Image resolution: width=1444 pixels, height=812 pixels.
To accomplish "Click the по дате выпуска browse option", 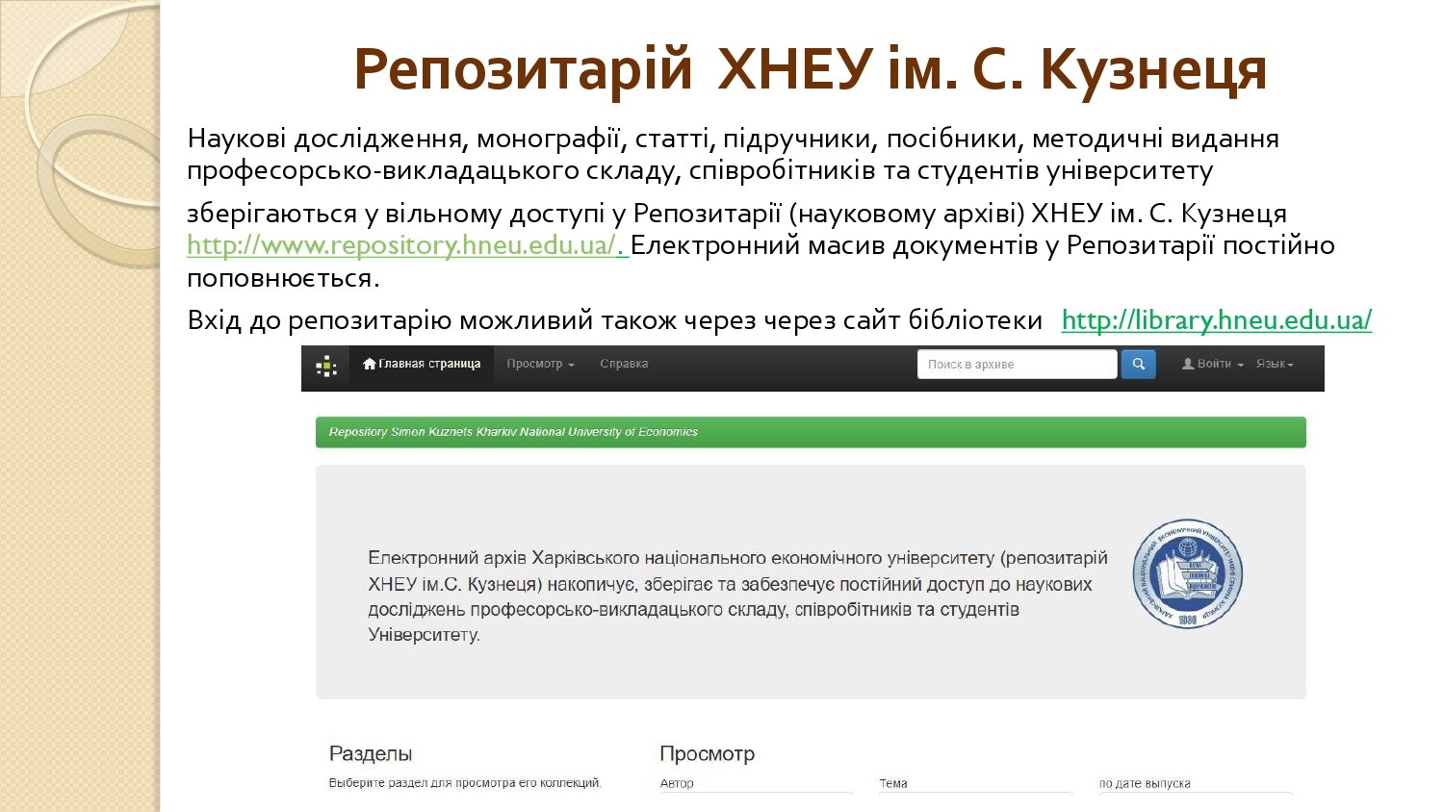I will (1145, 783).
